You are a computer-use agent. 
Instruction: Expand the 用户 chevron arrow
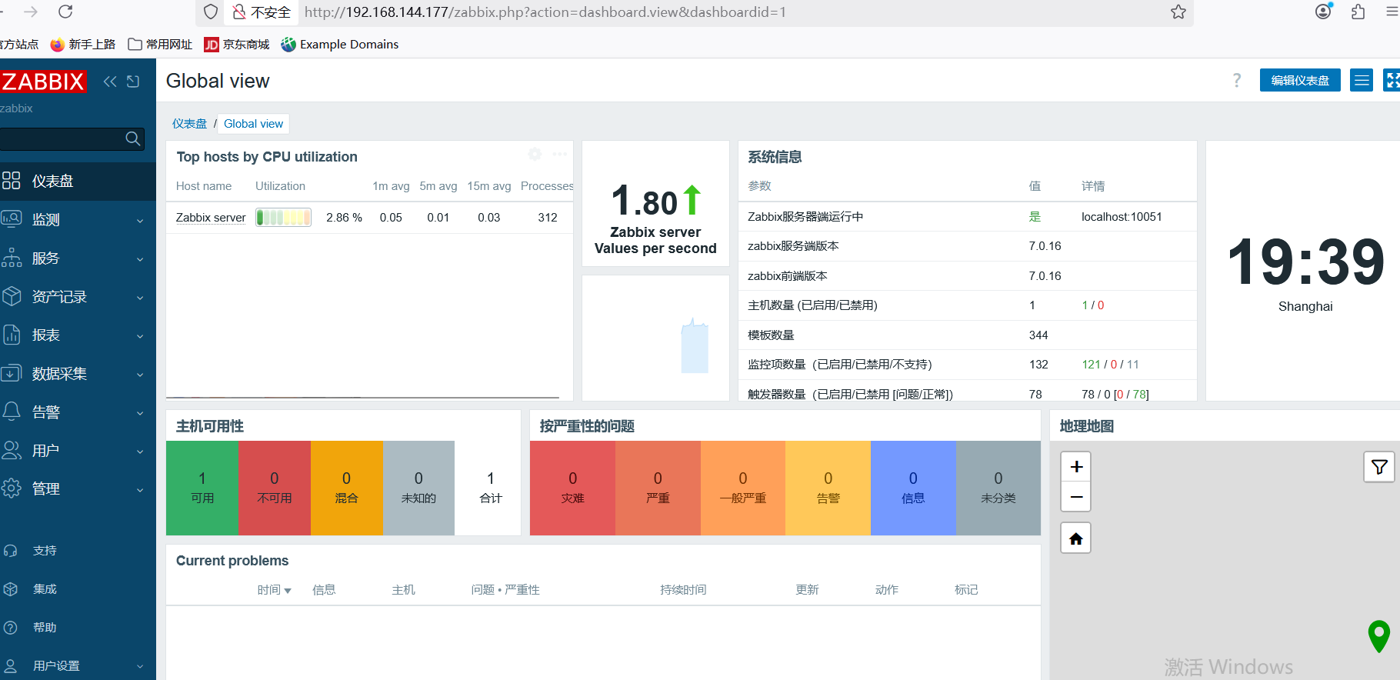click(x=140, y=452)
